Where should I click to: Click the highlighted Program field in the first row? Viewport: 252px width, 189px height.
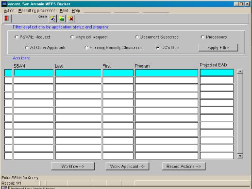coord(167,73)
